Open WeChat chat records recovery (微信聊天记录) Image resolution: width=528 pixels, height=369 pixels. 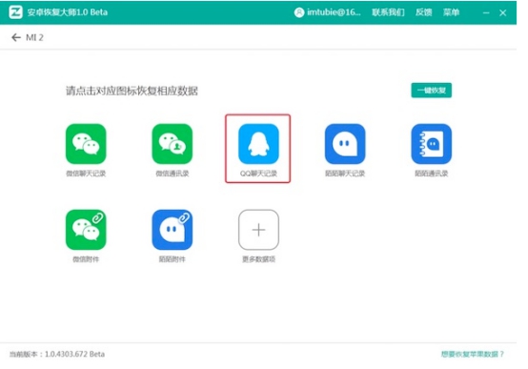point(86,144)
